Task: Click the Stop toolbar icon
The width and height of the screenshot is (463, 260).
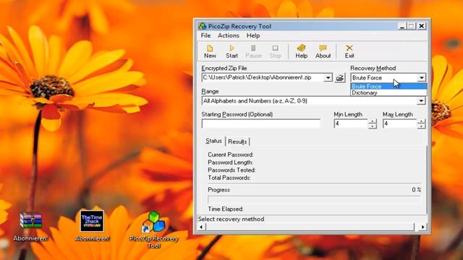Action: pyautogui.click(x=275, y=51)
